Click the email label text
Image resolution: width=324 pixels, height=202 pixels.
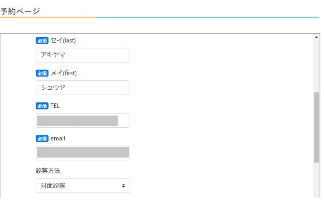pyautogui.click(x=58, y=138)
